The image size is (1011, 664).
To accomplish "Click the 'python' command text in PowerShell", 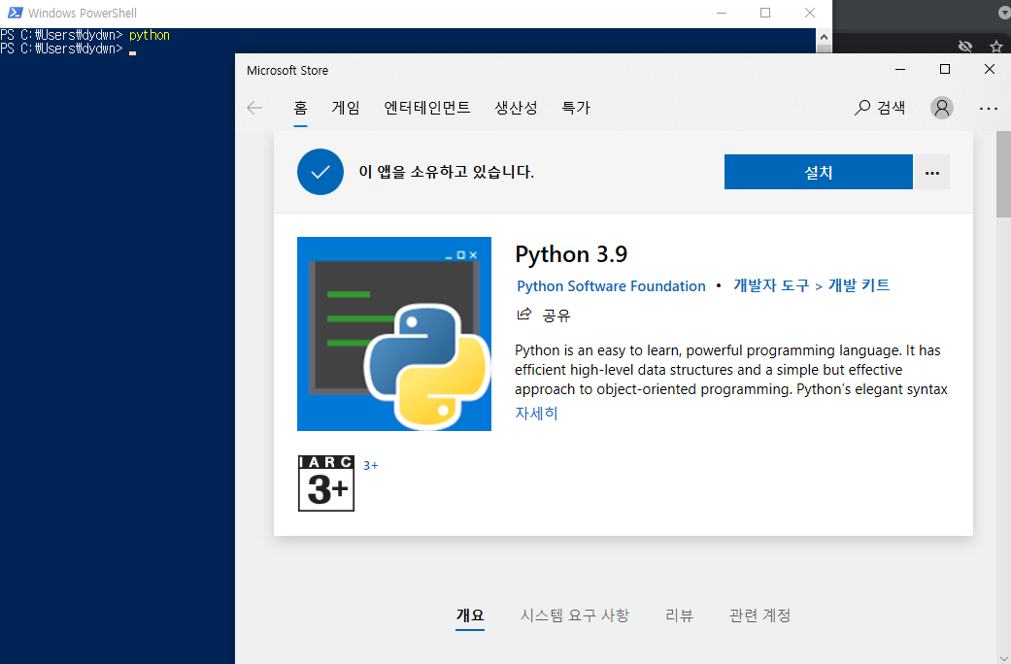I will 150,35.
